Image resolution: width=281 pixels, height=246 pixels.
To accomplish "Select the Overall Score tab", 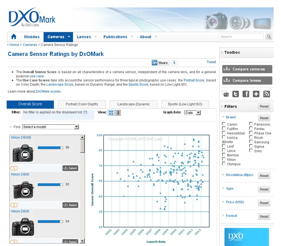I will (30, 104).
